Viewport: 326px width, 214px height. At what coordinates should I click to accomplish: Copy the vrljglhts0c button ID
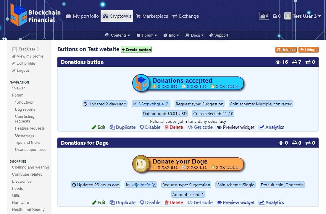tap(154, 185)
